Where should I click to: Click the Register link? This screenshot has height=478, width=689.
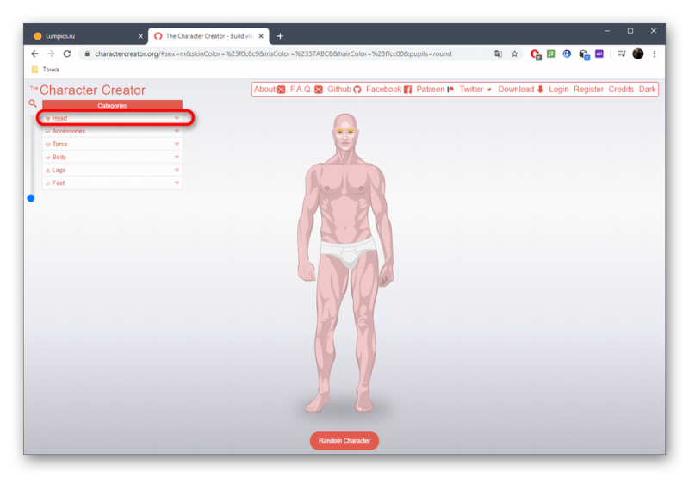tap(588, 90)
